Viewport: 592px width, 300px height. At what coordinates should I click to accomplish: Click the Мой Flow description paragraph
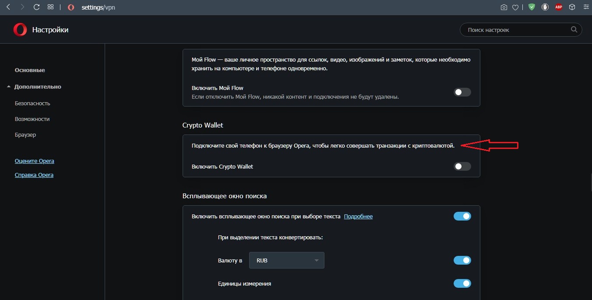point(331,64)
